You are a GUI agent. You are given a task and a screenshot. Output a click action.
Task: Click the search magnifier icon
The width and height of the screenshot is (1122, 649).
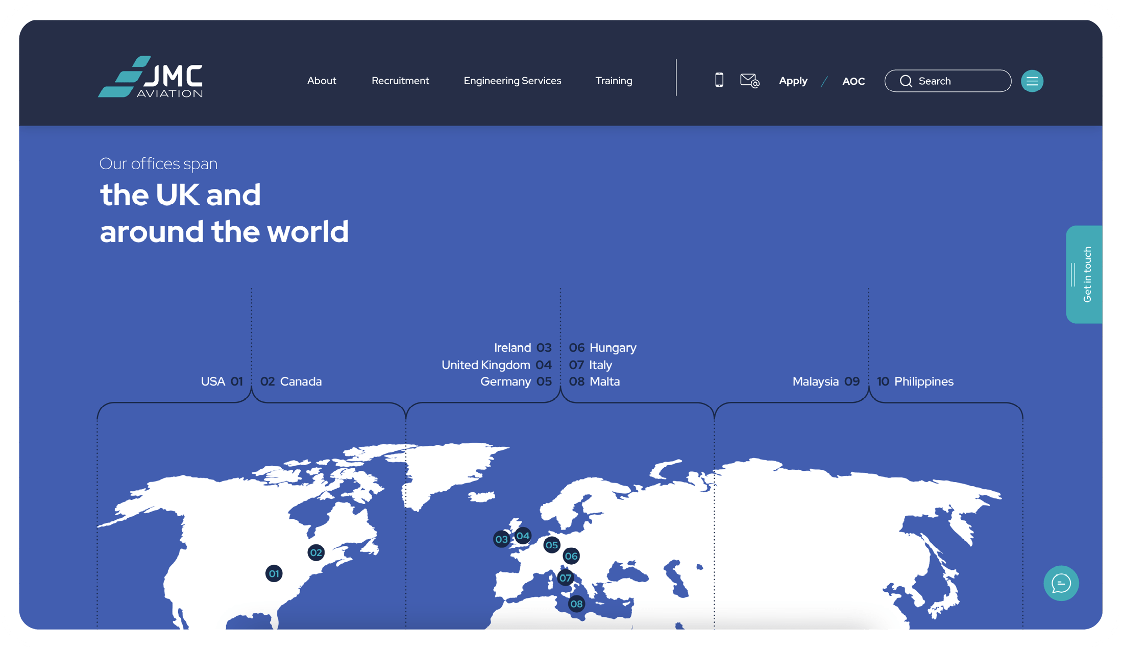point(906,81)
